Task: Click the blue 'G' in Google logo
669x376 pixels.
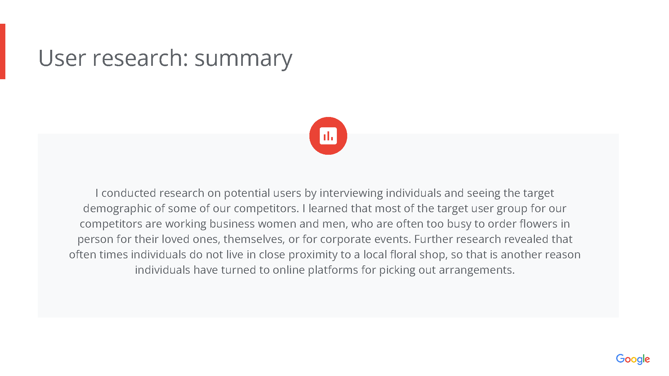Action: coord(620,359)
